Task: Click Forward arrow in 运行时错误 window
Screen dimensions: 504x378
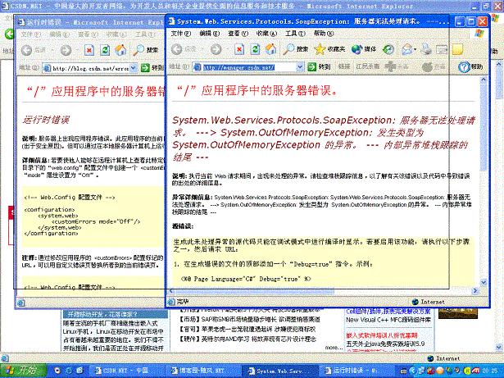Action: [66, 50]
